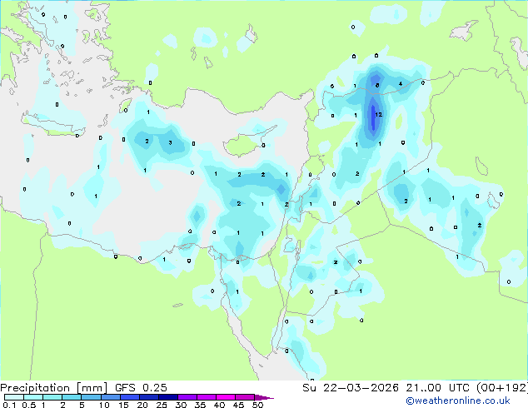528x408 pixels.
Task: Click the '12' precipitation value on the map
Action: (378, 114)
